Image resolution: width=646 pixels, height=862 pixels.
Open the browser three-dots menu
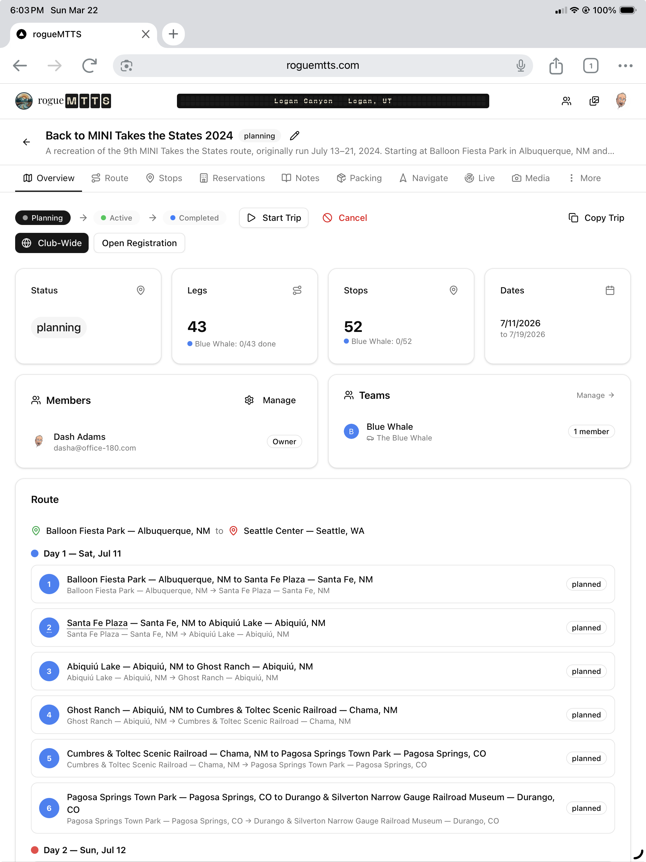[625, 65]
